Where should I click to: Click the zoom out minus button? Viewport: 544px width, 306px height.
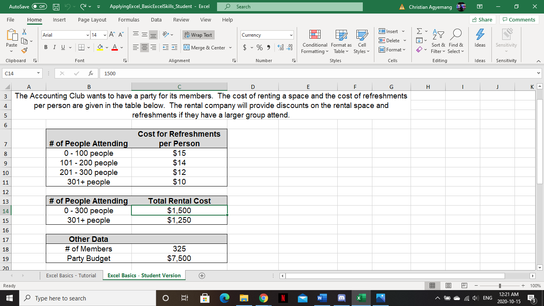click(476, 286)
